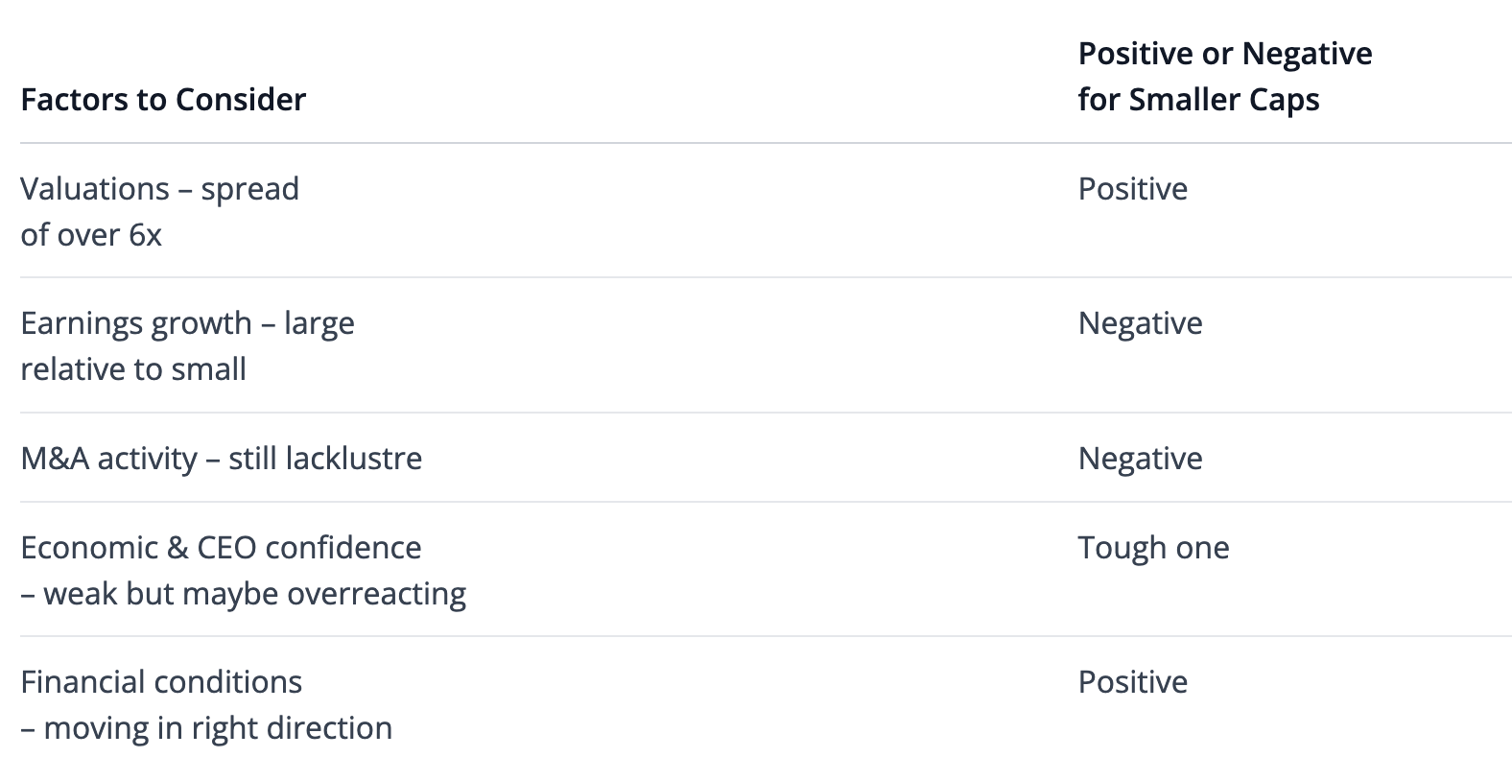Click 'Earnings growth – large' text

point(187,323)
